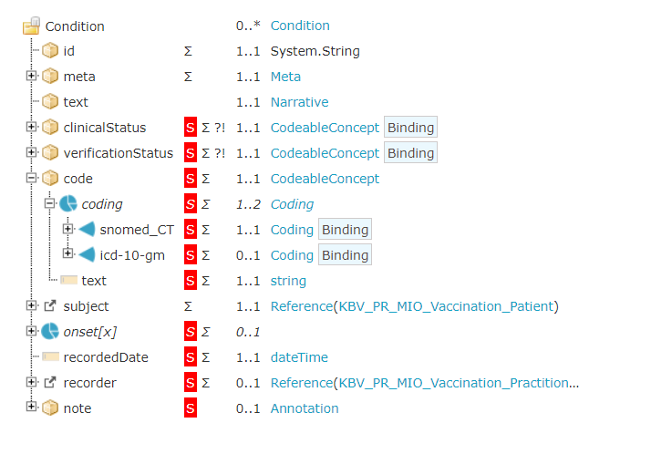Click the primitive icon beside recordedDate
Image resolution: width=672 pixels, height=454 pixels.
tap(50, 357)
